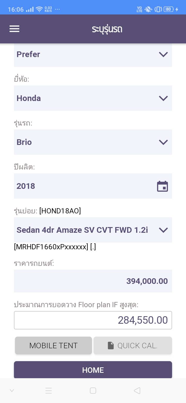Expand the Brio model dropdown
Image resolution: width=186 pixels, height=403 pixels.
point(93,142)
